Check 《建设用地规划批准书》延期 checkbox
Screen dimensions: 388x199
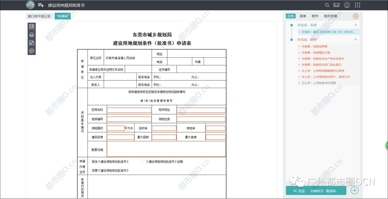[x=144, y=162]
